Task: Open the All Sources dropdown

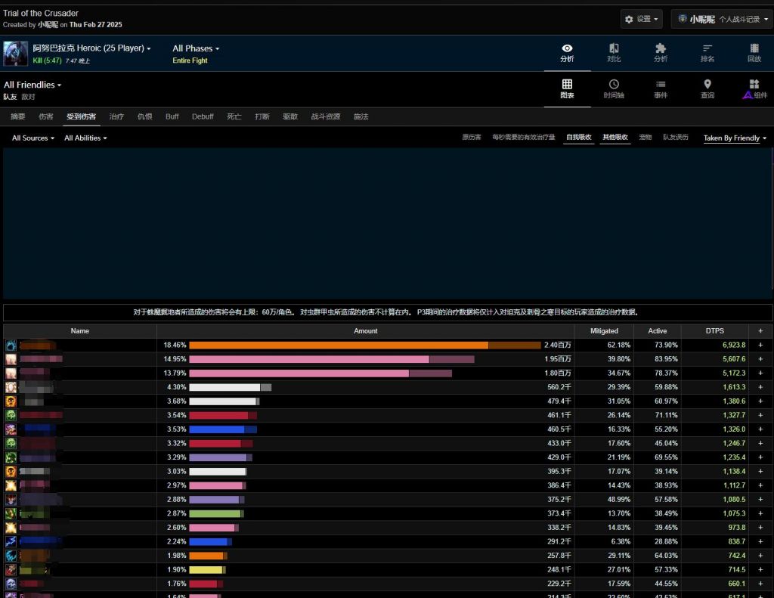Action: coord(33,138)
